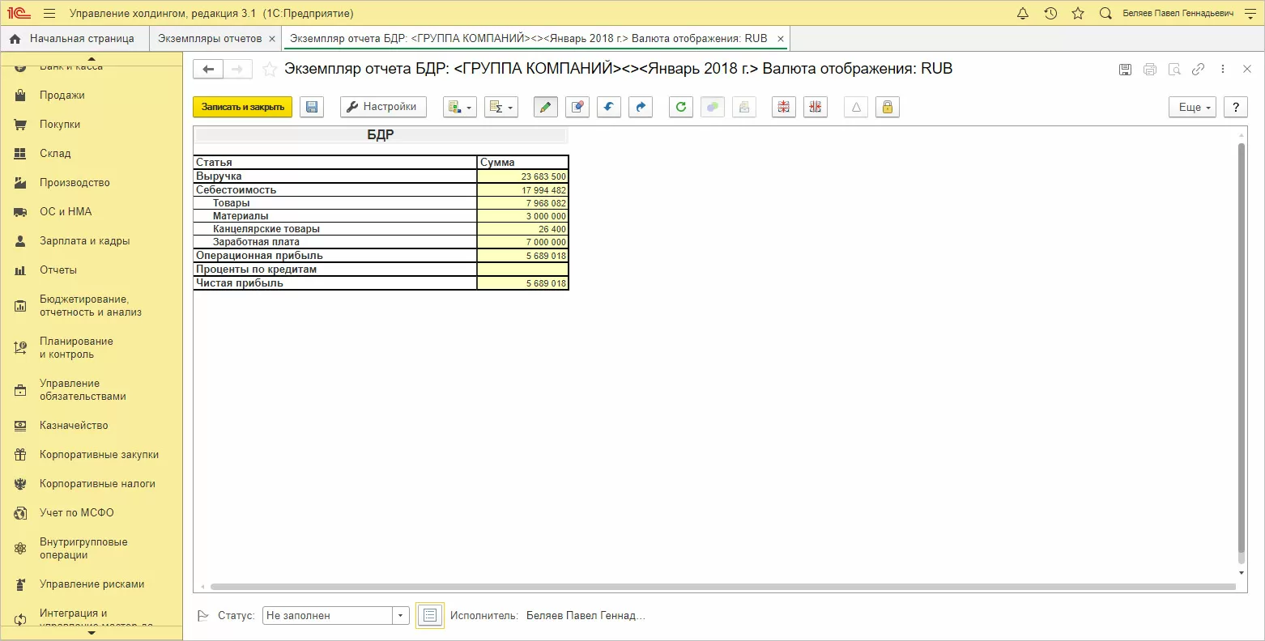Click the horizontal scrollbar under the report

[721, 587]
